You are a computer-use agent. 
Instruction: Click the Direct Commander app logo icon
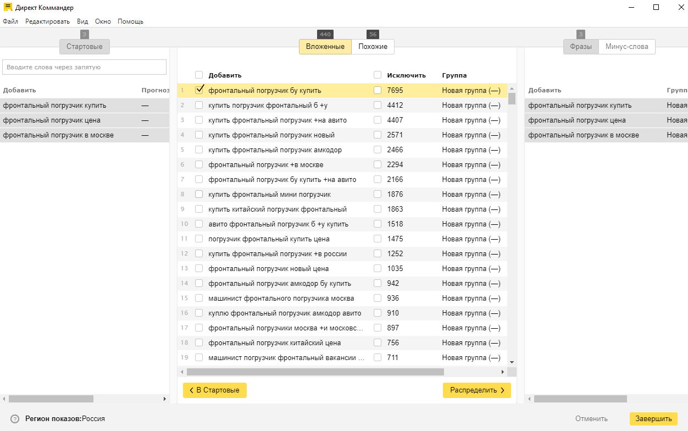coord(8,8)
